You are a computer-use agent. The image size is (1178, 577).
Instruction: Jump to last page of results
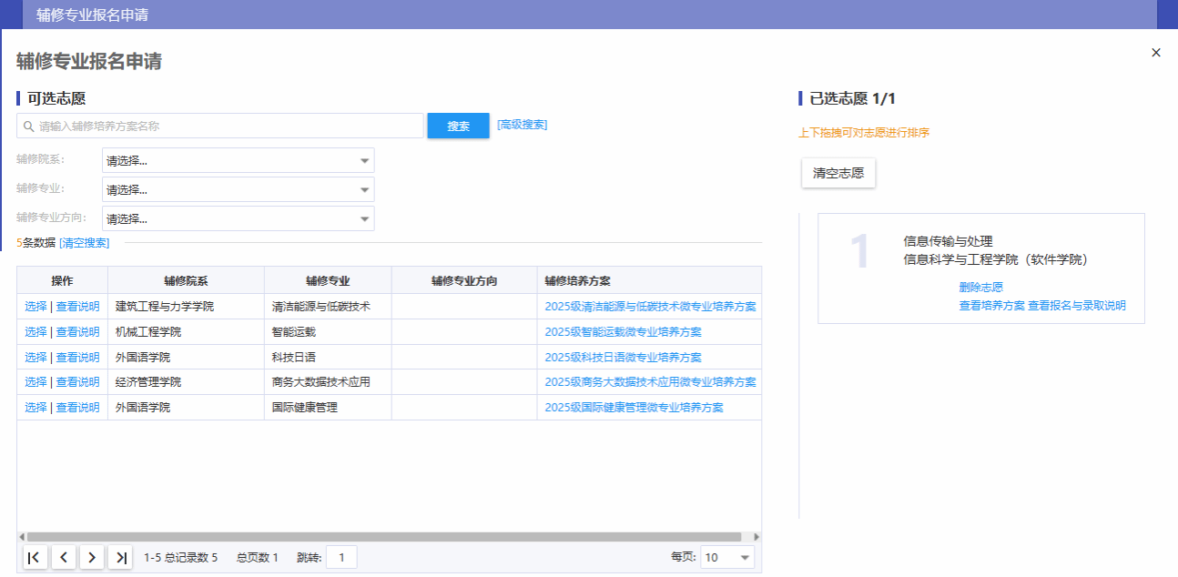[120, 558]
